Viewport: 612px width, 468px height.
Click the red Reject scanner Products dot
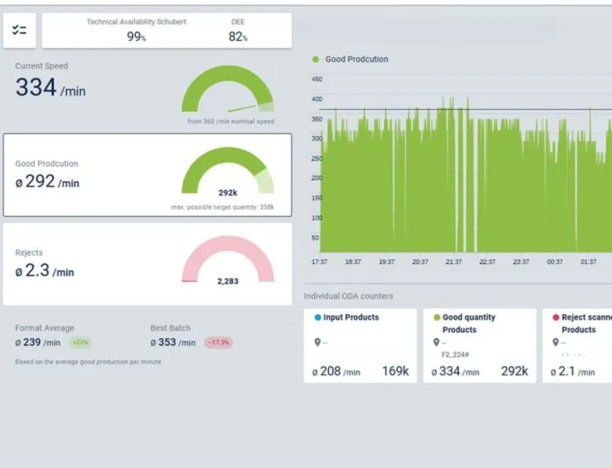click(556, 318)
